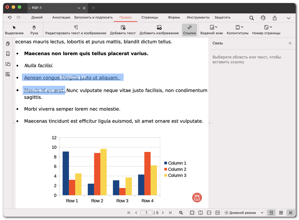Viewport: 299px width, 220px height.
Task: Enable two-page view layout
Action: click(281, 213)
